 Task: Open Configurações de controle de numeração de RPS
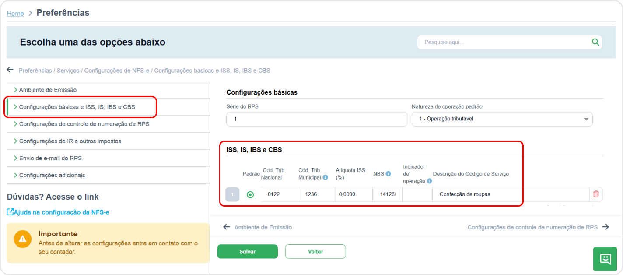[x=108, y=124]
